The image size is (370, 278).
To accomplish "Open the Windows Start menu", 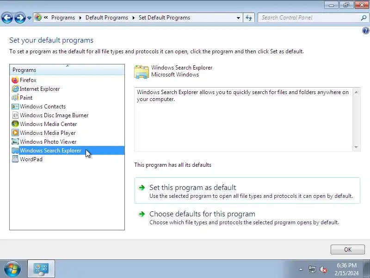I will (x=12, y=269).
